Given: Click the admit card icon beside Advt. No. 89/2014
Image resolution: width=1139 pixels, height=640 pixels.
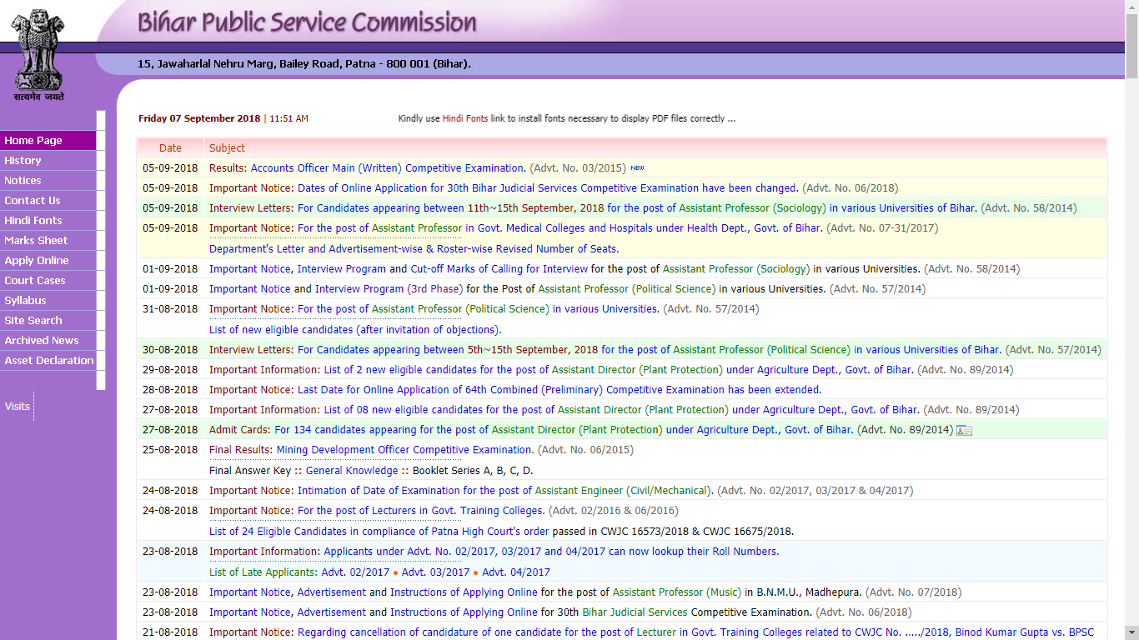Looking at the screenshot, I should tap(964, 430).
